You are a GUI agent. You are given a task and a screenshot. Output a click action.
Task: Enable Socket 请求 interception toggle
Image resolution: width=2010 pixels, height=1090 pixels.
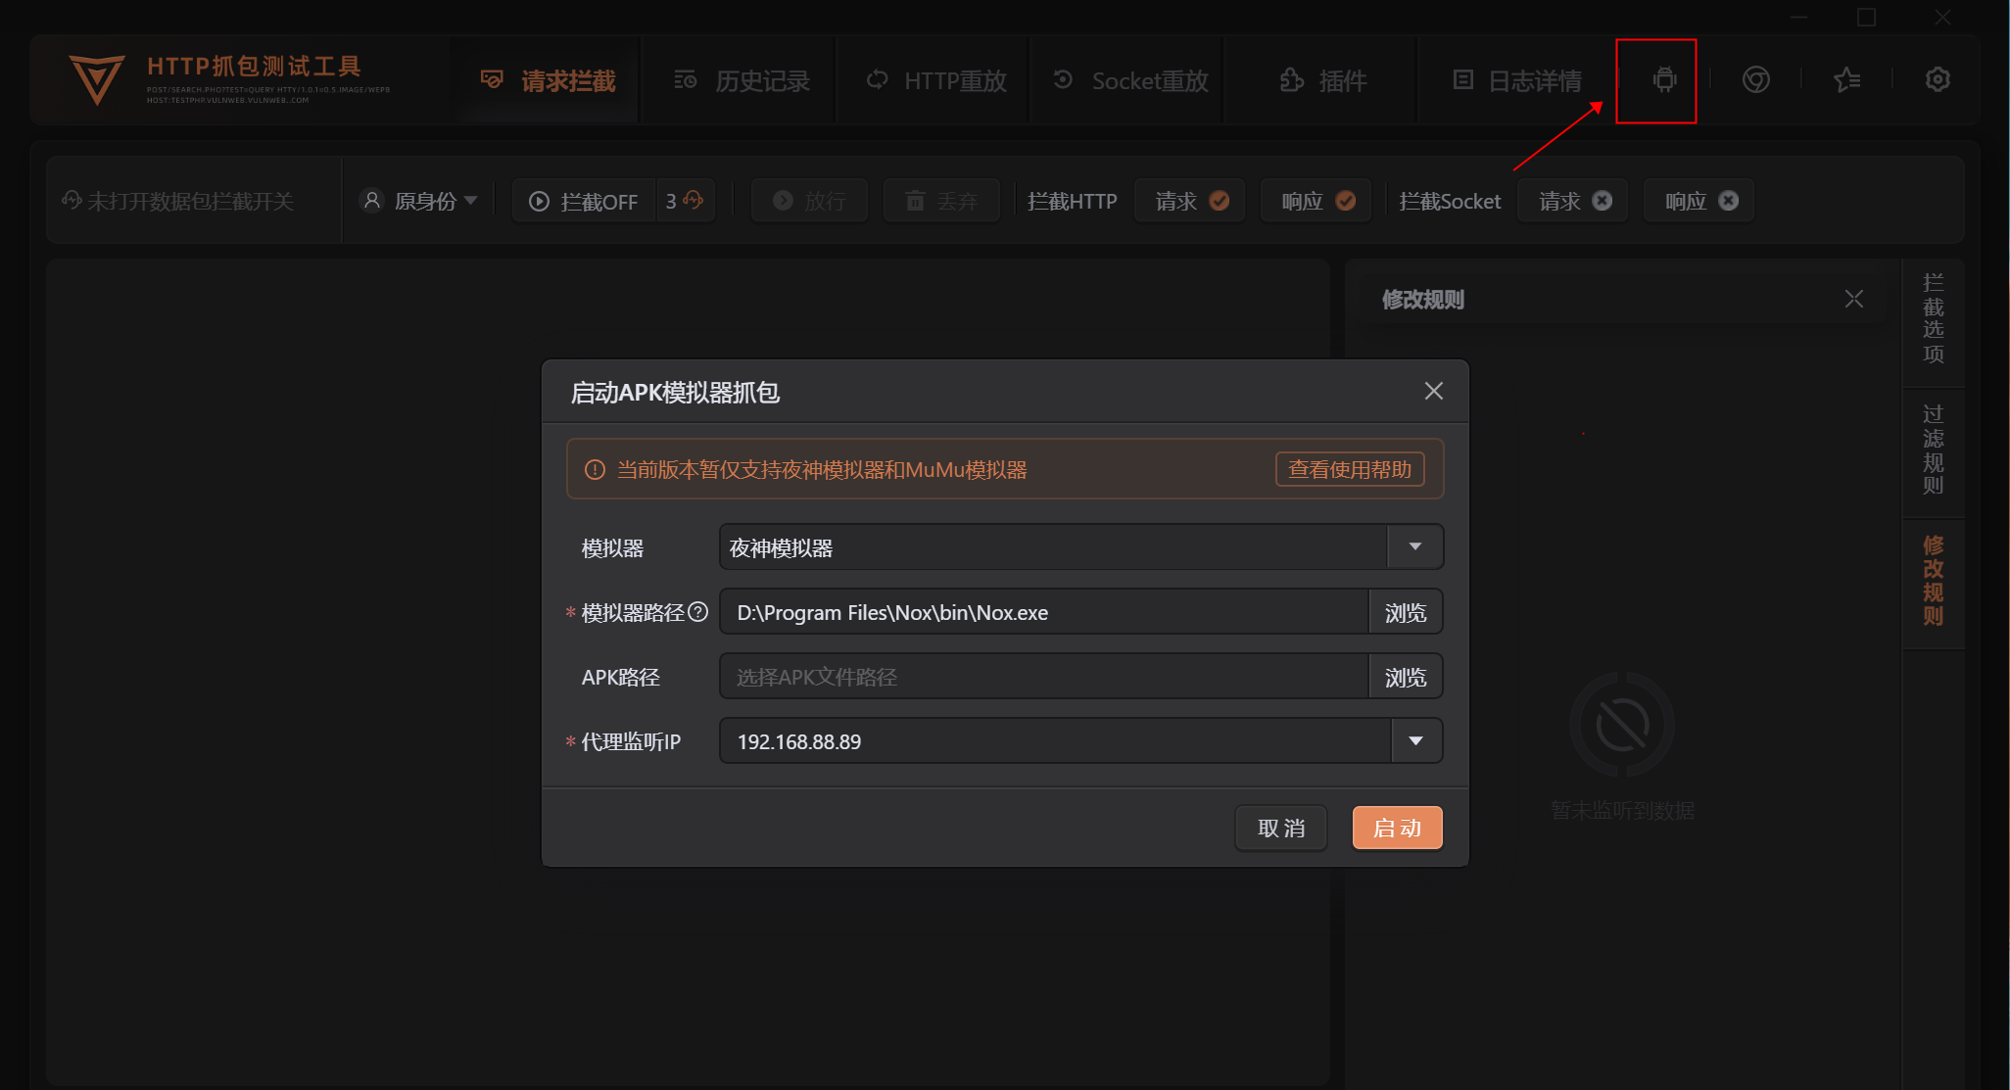(x=1603, y=201)
